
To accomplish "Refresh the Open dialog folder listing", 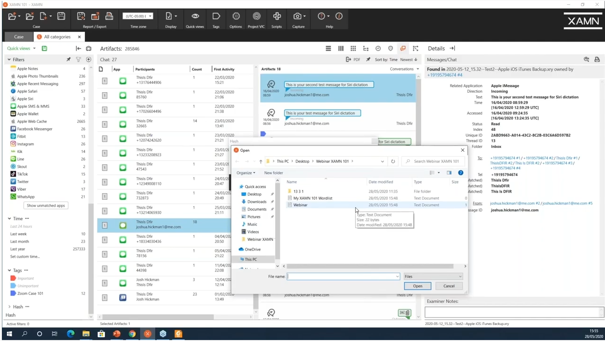I will pyautogui.click(x=393, y=162).
